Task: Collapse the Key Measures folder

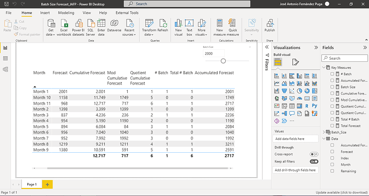Action: (324, 67)
